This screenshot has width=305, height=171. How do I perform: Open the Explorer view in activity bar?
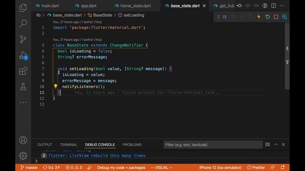point(23,8)
